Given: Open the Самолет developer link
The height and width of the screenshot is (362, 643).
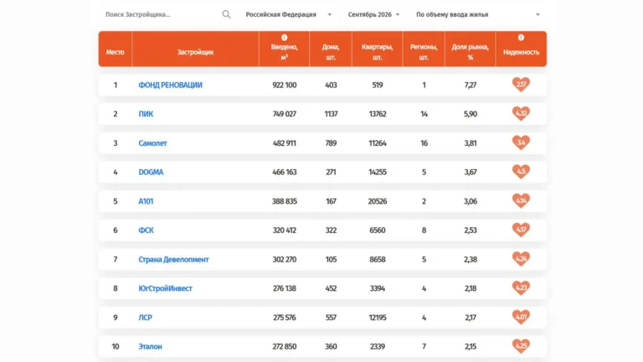Looking at the screenshot, I should [x=152, y=143].
